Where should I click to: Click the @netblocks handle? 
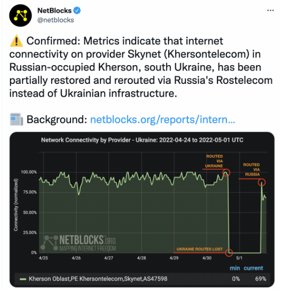pyautogui.click(x=56, y=20)
